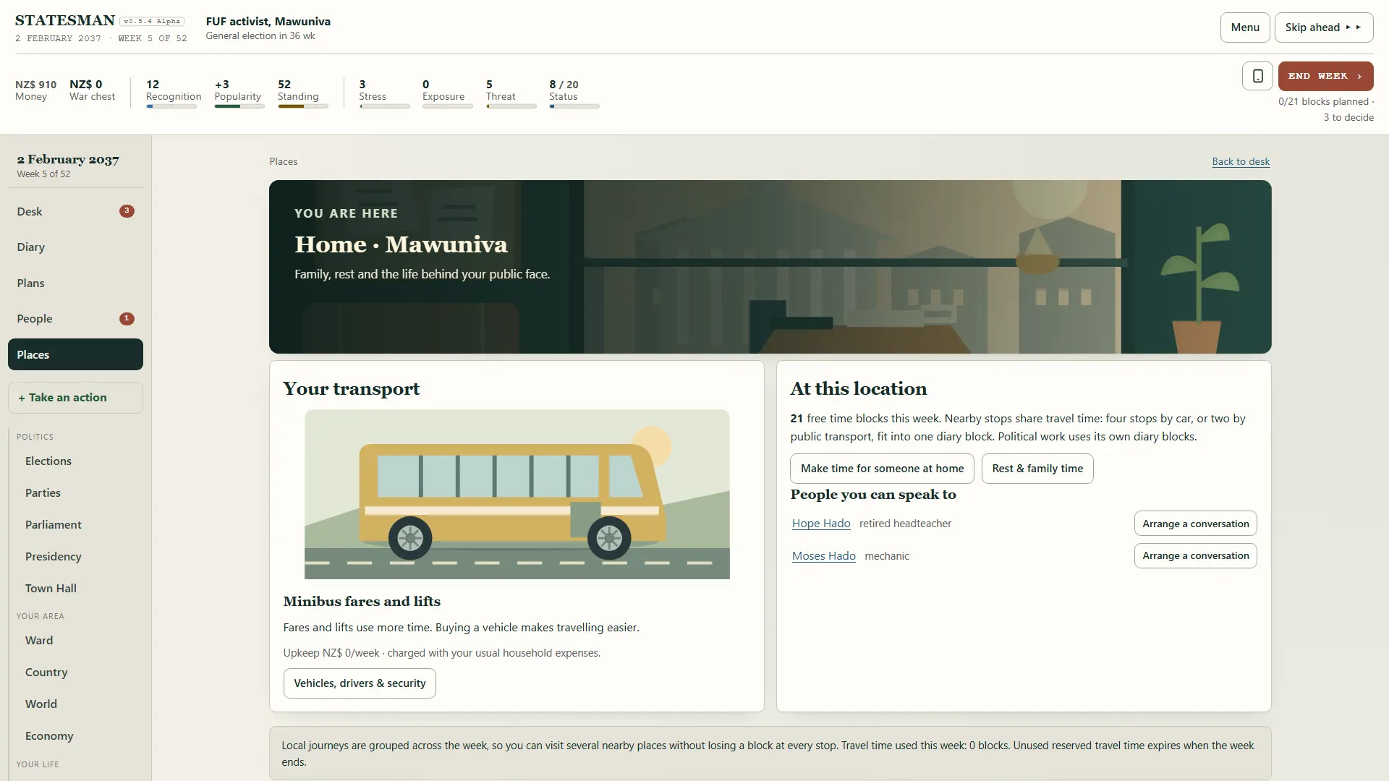This screenshot has height=781, width=1389.
Task: Click the Popularity progress bar
Action: click(x=239, y=106)
